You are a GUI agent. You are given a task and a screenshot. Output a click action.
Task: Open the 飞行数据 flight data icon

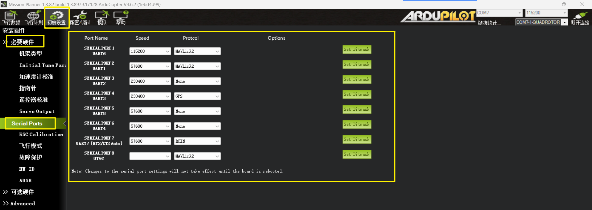click(11, 18)
